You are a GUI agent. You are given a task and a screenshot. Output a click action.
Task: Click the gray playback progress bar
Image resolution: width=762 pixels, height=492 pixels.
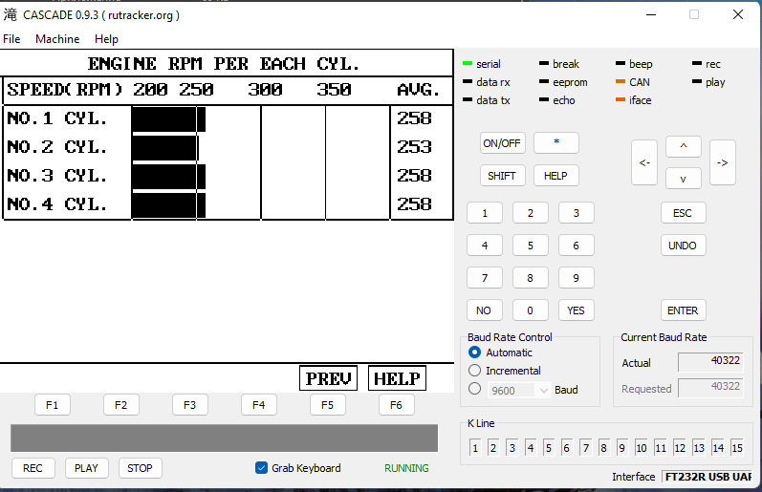[224, 438]
